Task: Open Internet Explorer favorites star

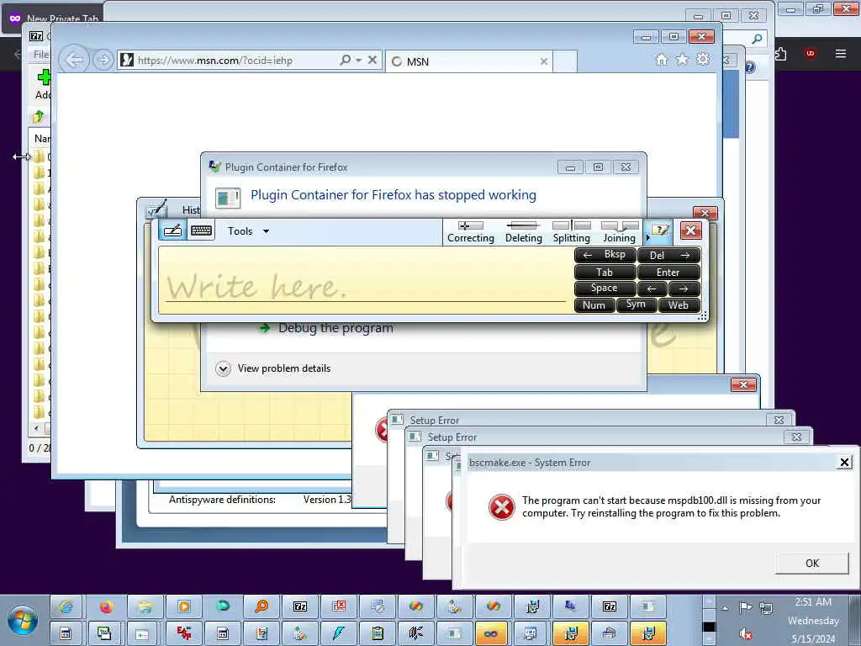Action: click(682, 60)
